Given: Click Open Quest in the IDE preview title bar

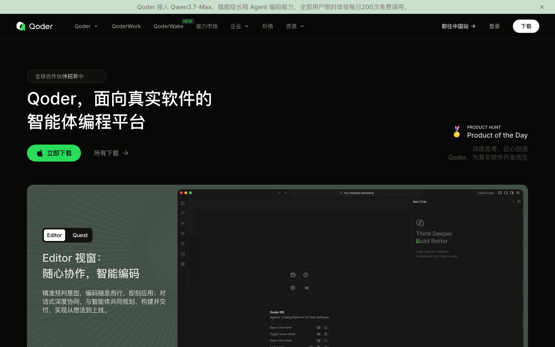Looking at the screenshot, I should point(486,193).
